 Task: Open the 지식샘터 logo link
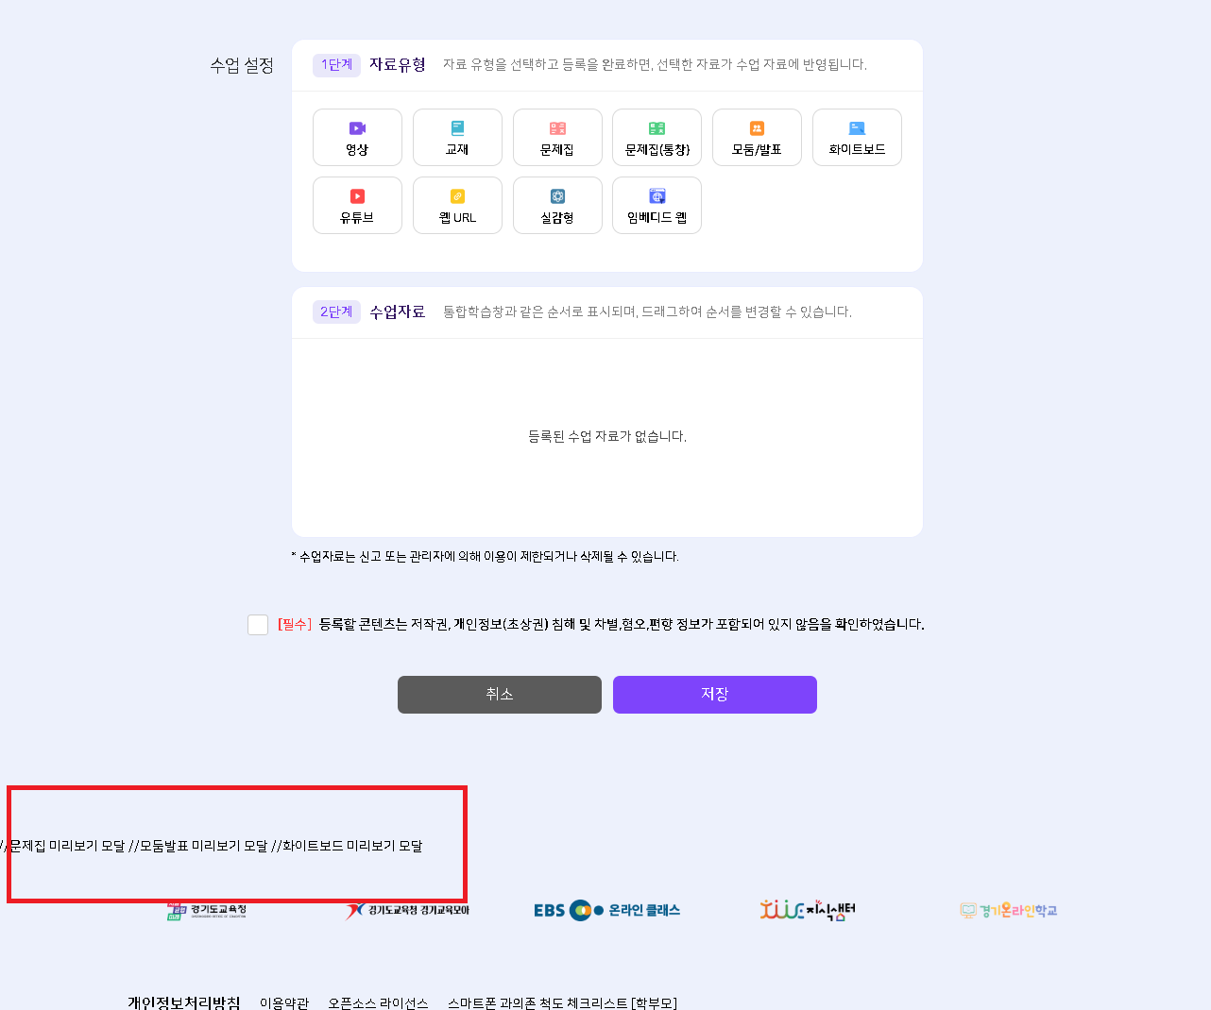point(807,911)
